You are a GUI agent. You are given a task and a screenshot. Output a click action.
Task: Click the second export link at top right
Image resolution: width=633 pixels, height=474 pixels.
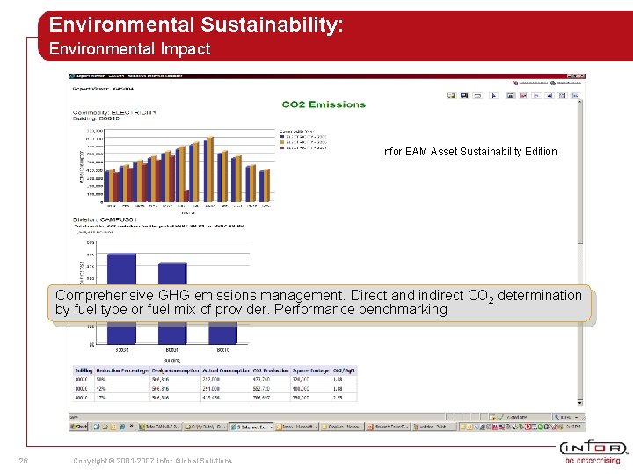[x=565, y=83]
